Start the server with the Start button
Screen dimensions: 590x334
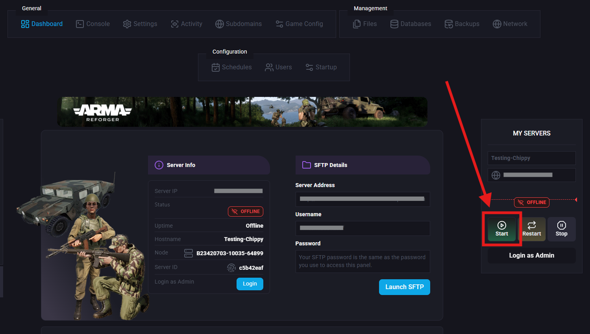click(x=502, y=229)
